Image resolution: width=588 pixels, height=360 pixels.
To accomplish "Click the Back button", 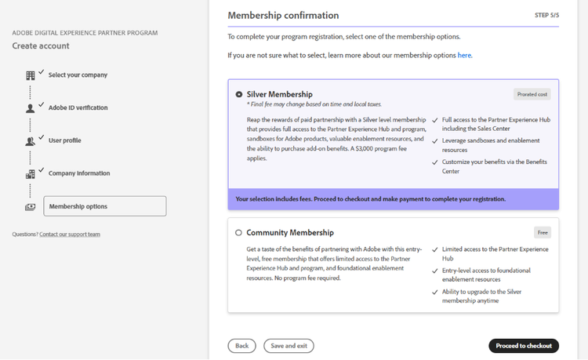I will pos(241,346).
